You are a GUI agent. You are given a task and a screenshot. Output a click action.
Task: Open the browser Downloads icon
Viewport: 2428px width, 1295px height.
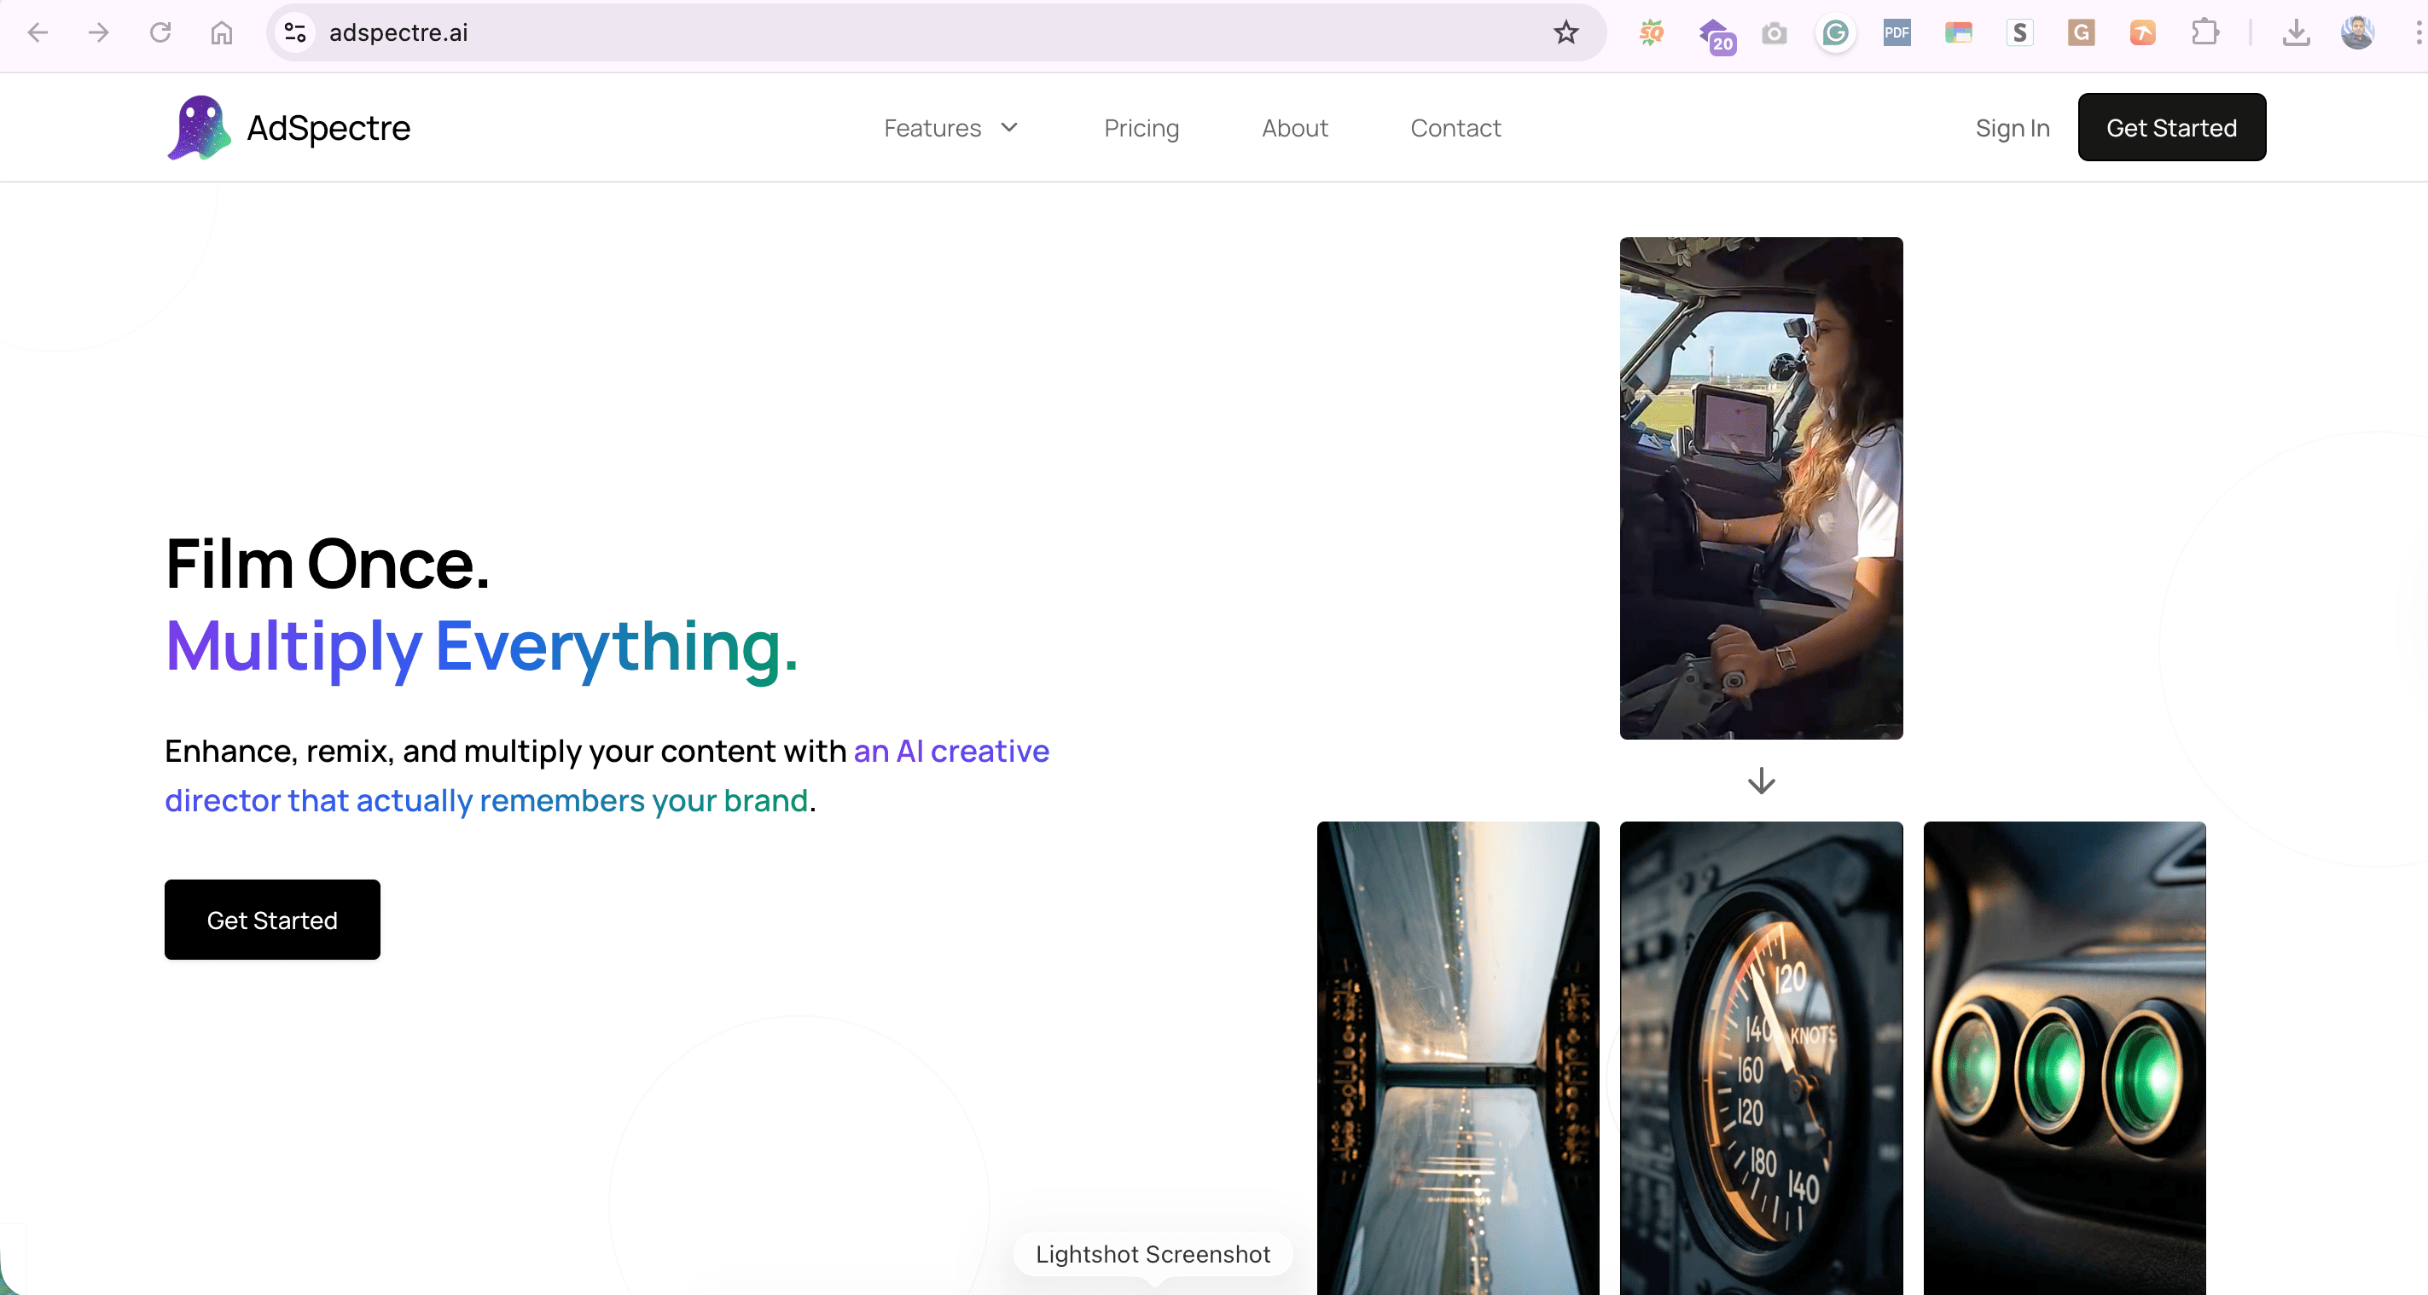pos(2296,34)
